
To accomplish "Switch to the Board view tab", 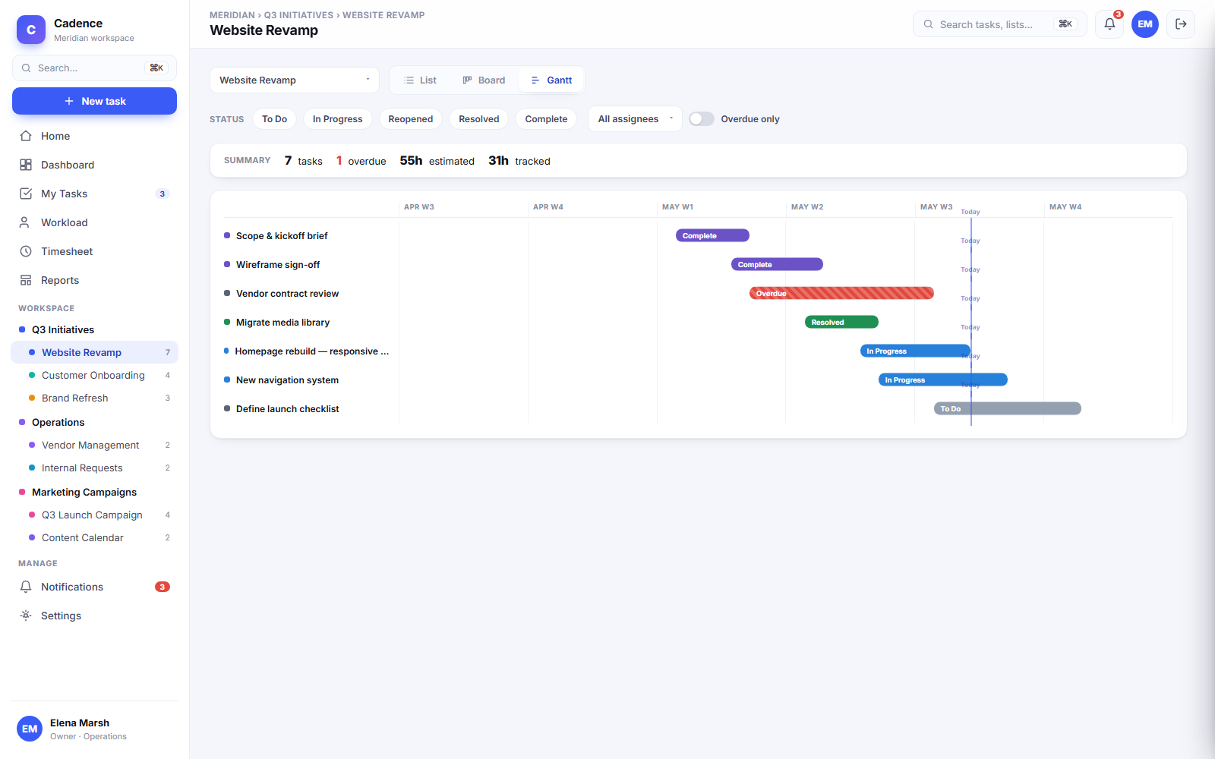I will (484, 80).
